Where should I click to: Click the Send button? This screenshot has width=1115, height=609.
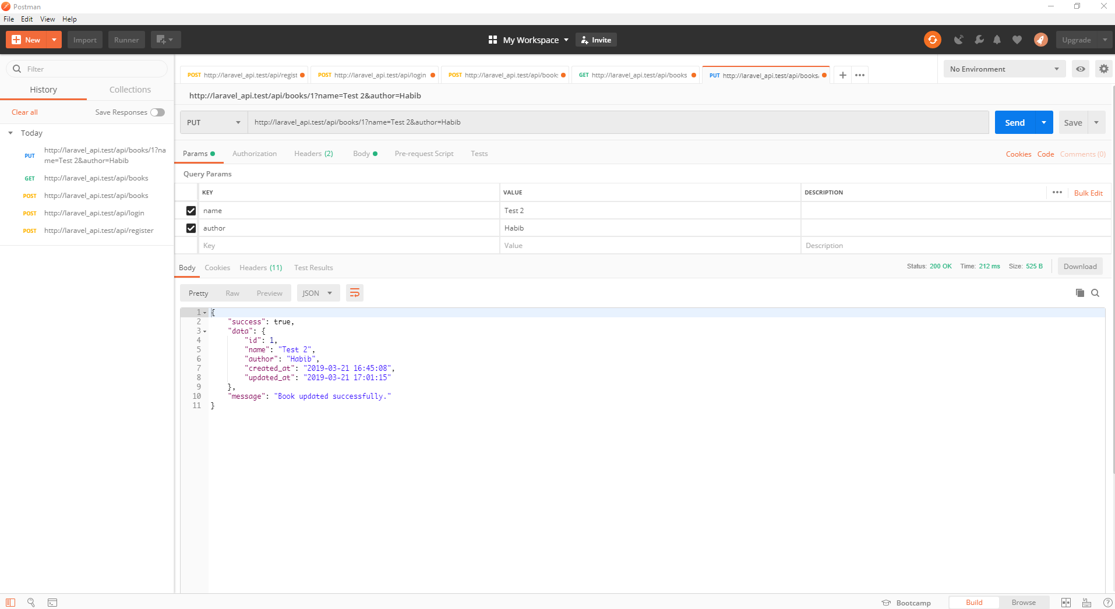pos(1015,122)
